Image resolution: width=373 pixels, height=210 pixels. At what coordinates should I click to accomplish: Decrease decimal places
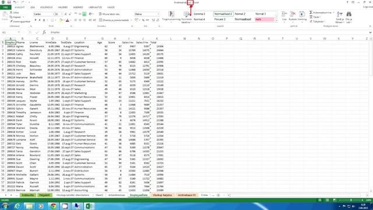click(157, 20)
